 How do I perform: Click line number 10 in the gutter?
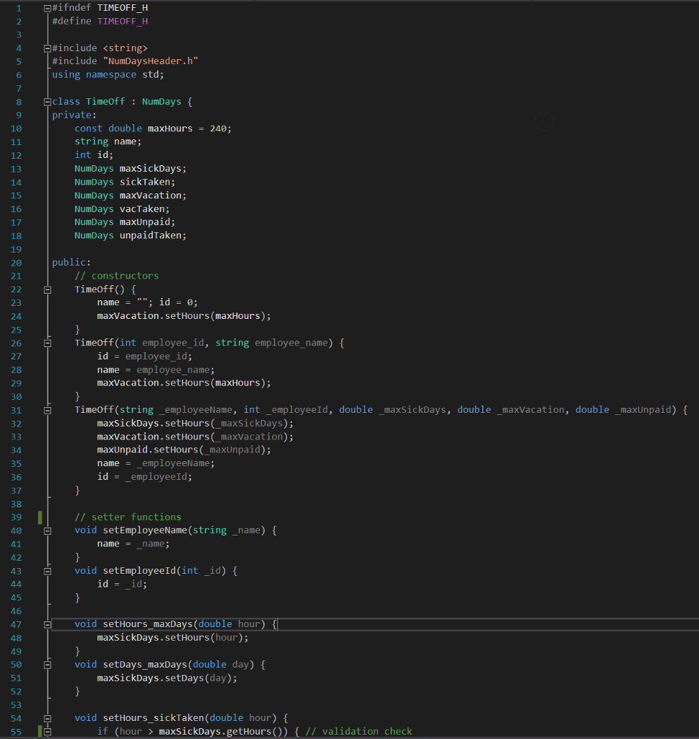[16, 128]
